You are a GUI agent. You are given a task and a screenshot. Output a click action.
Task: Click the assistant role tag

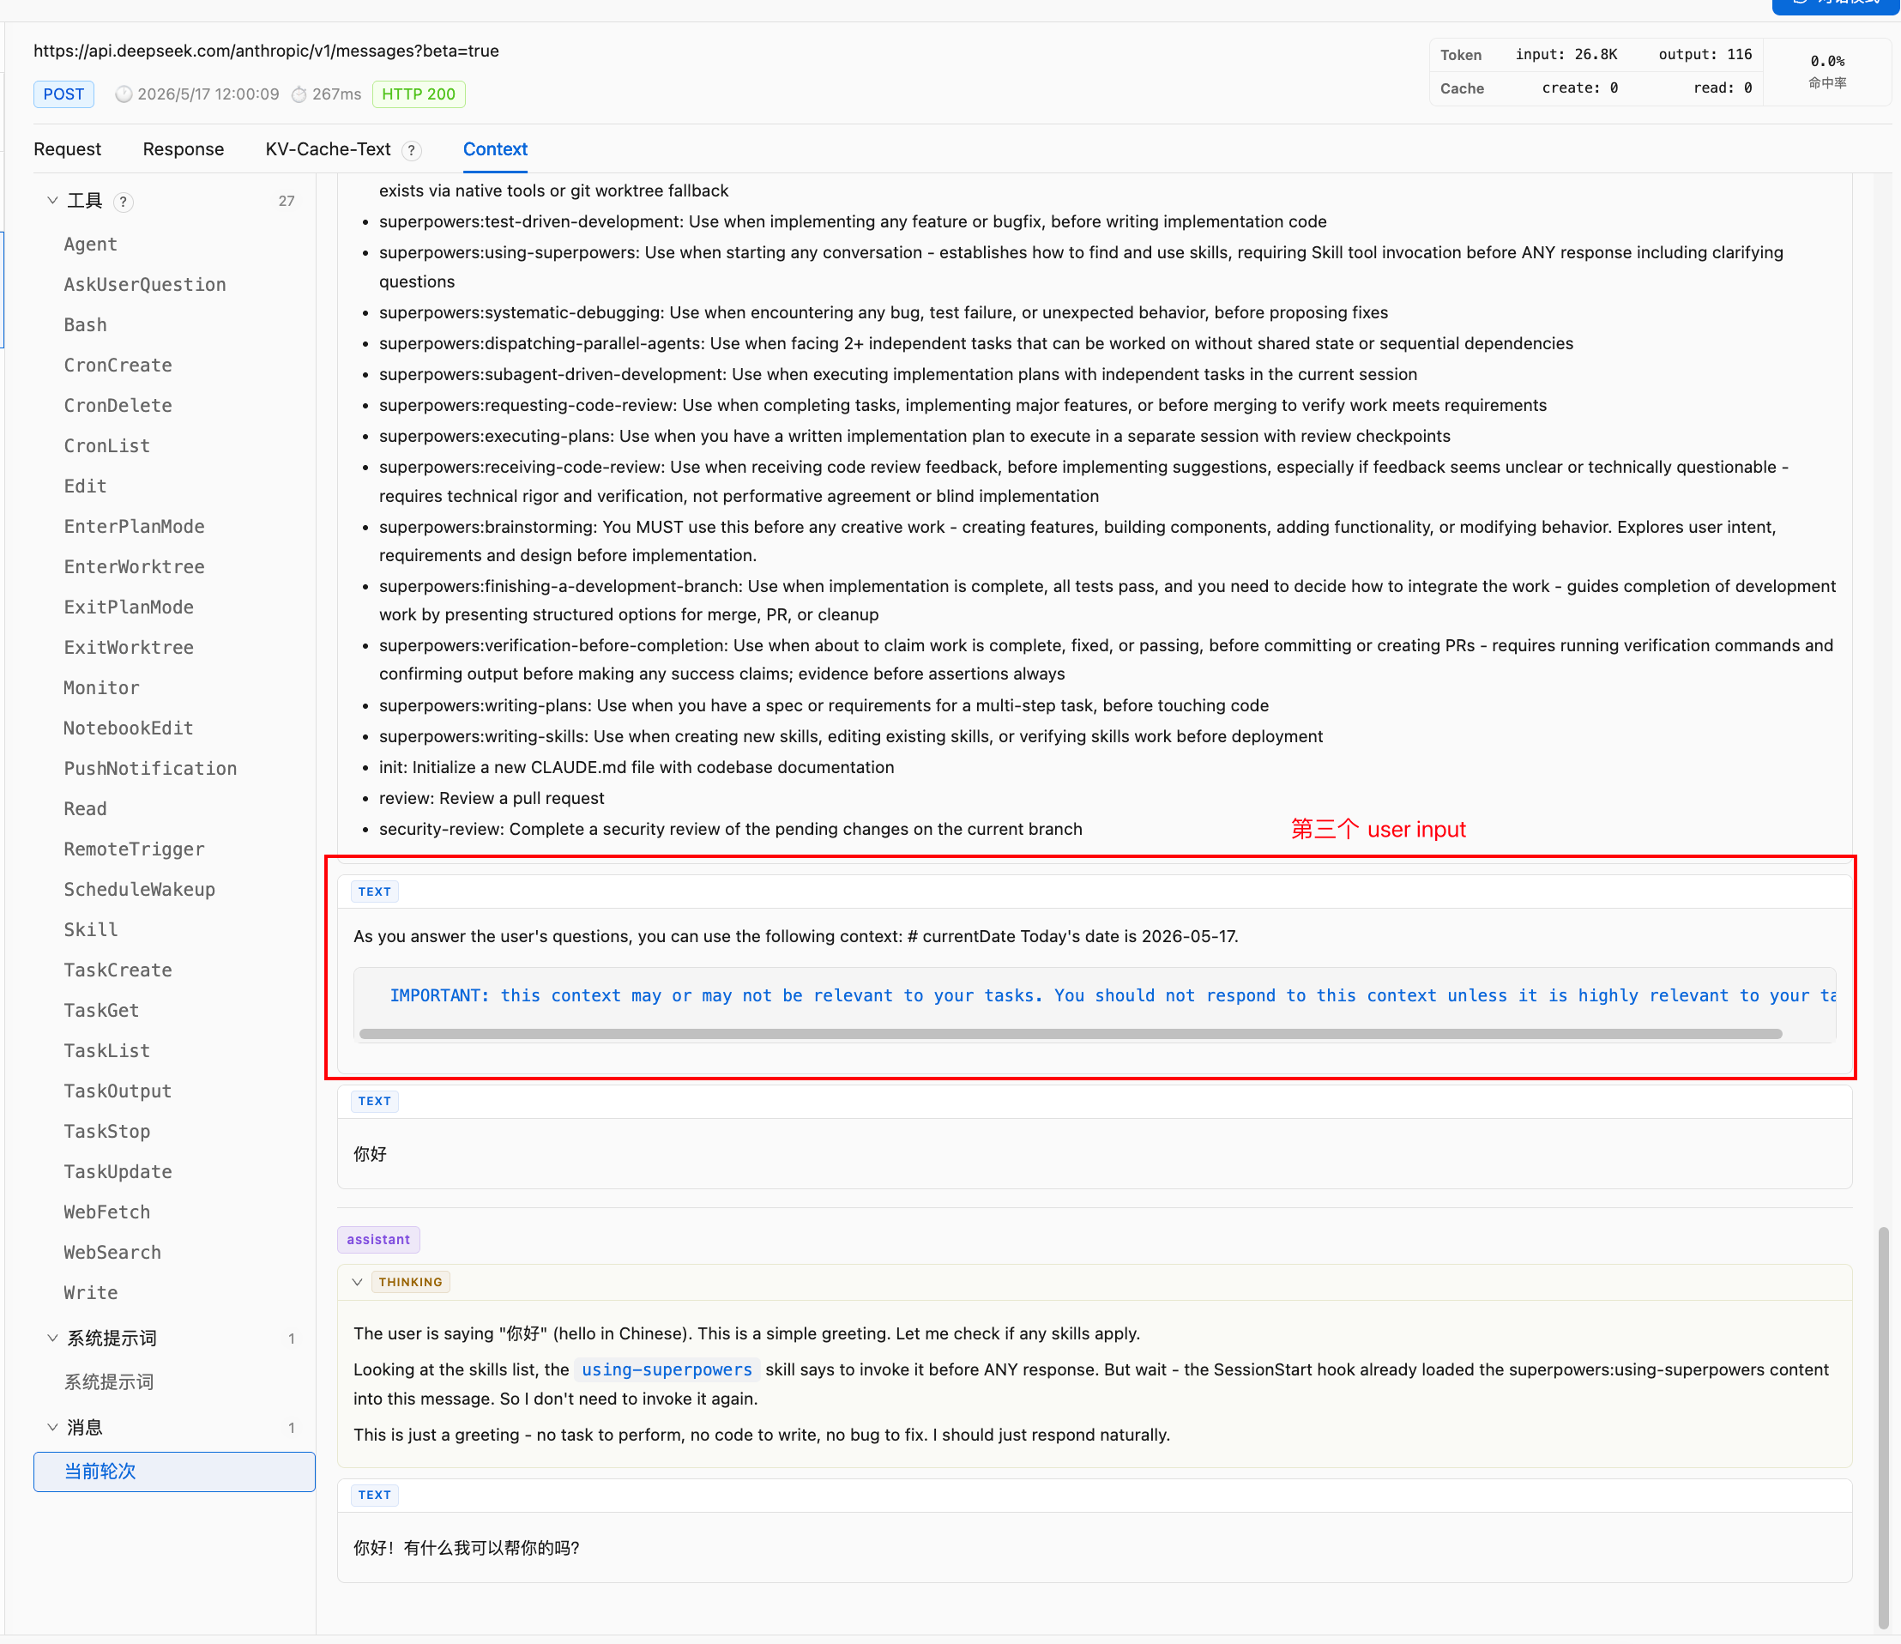(x=378, y=1240)
